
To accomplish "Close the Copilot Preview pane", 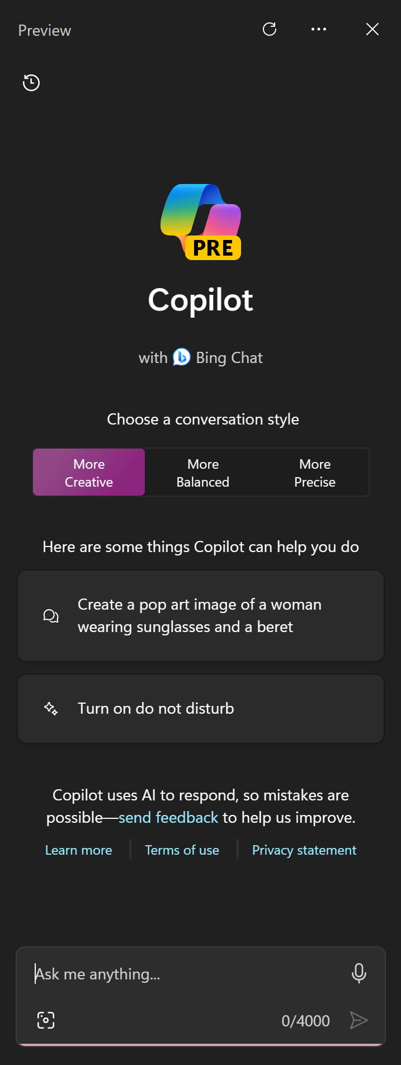I will point(372,29).
